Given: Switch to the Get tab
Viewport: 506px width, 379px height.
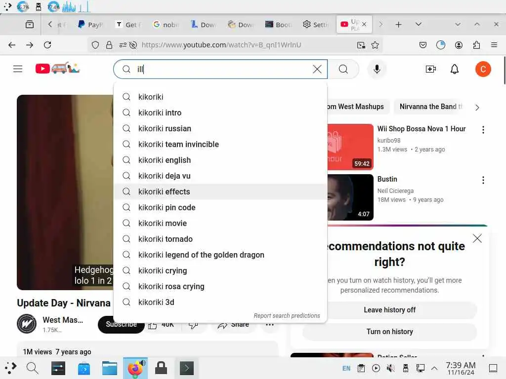Looking at the screenshot, I should 129,25.
